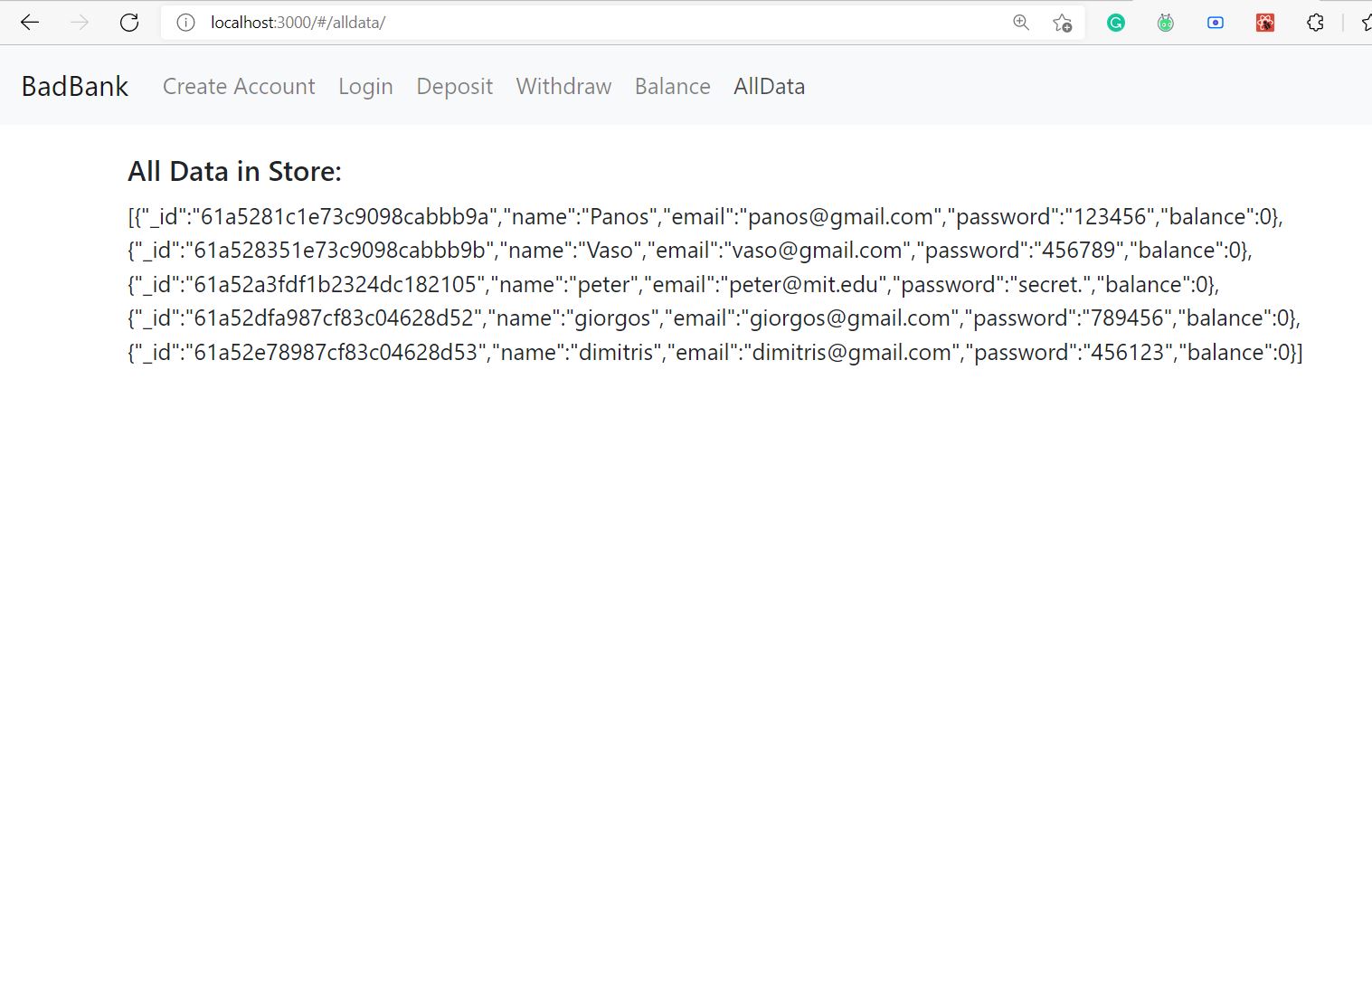Click the site information icon in the address bar
This screenshot has width=1372, height=1005.
click(x=185, y=22)
